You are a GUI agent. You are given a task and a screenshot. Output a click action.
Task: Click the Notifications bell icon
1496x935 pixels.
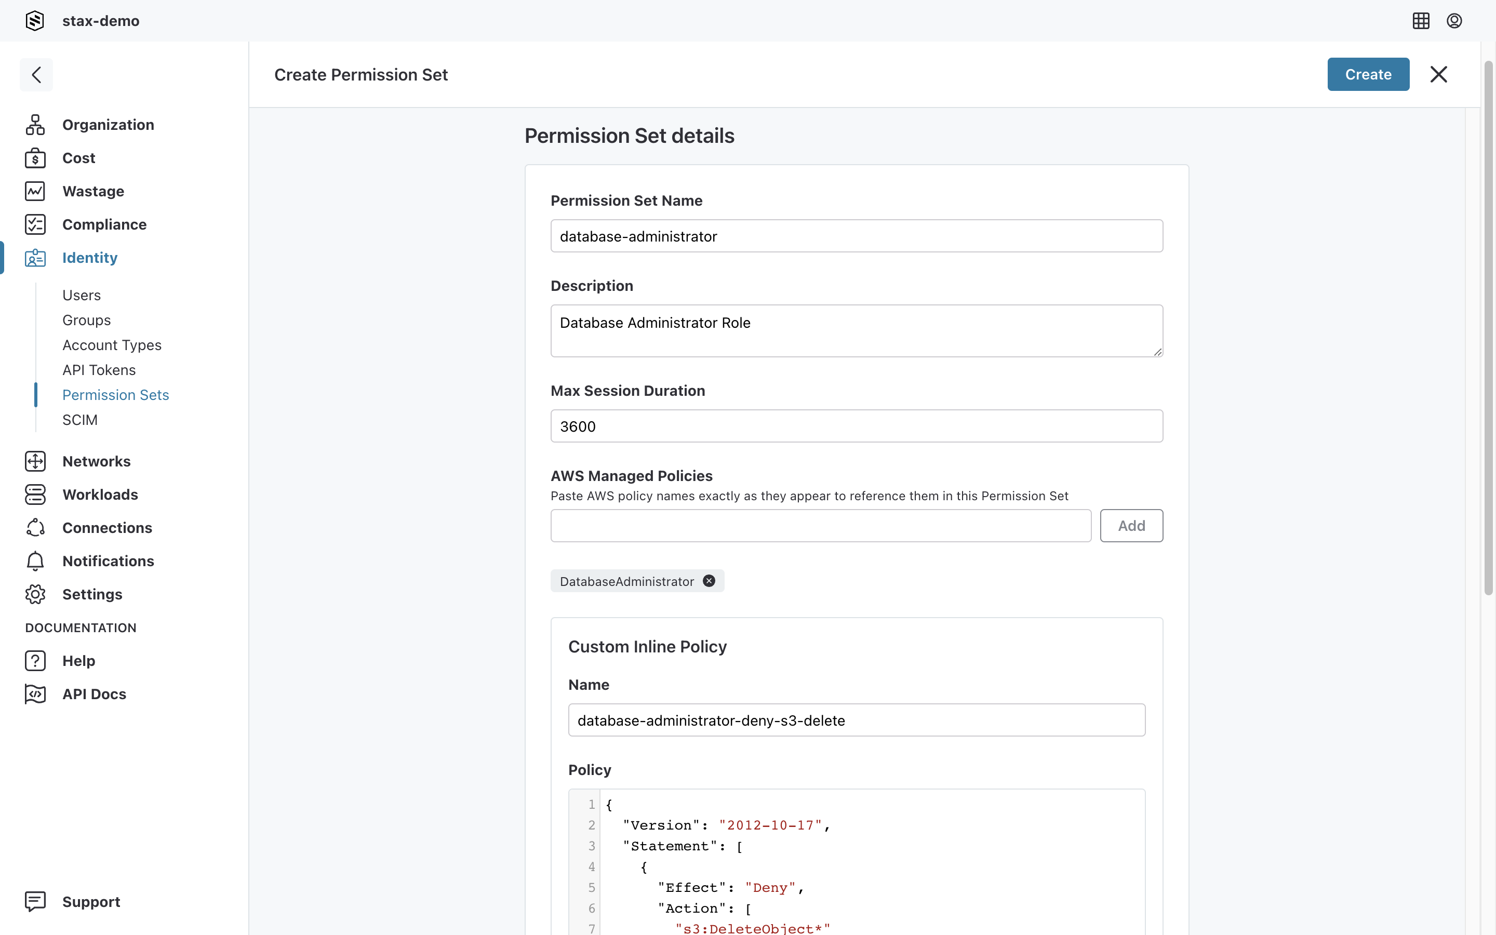35,560
